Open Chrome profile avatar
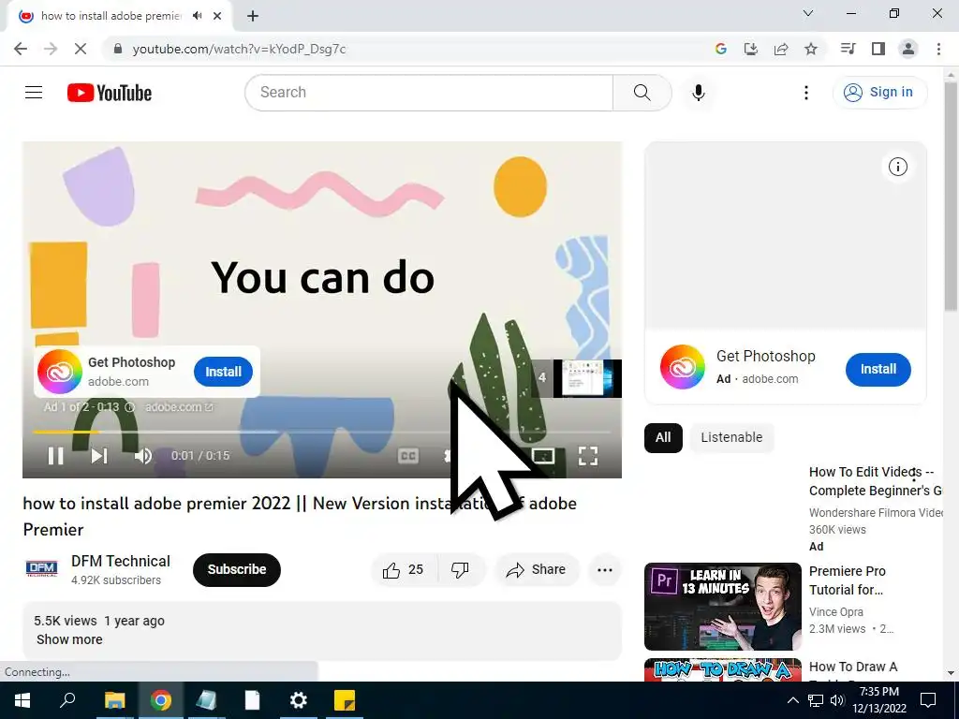The height and width of the screenshot is (719, 959). pyautogui.click(x=908, y=49)
